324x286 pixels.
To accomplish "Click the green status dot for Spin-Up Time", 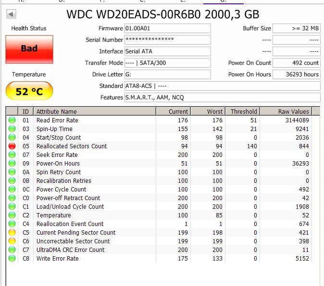I will (12, 129).
